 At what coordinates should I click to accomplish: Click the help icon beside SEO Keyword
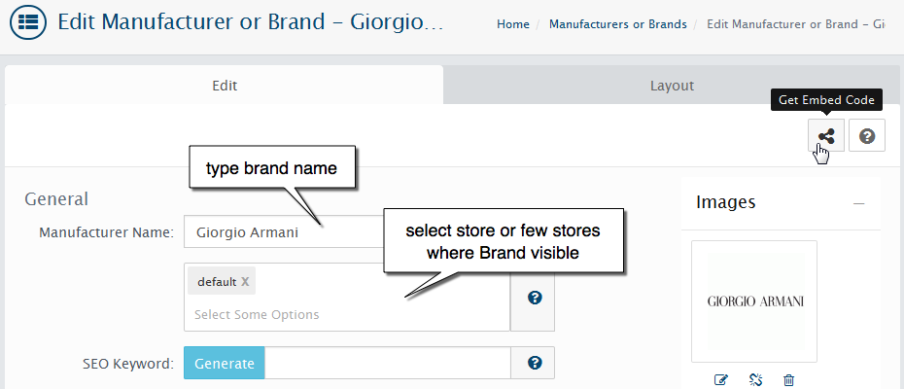[535, 363]
